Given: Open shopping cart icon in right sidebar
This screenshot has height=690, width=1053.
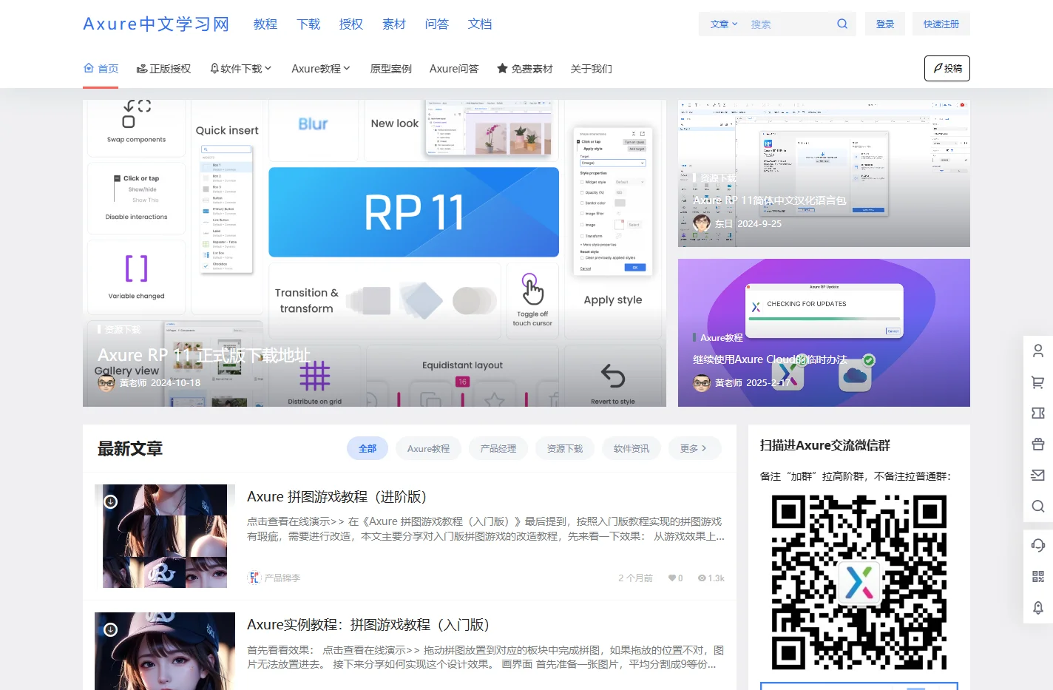Looking at the screenshot, I should [1038, 382].
